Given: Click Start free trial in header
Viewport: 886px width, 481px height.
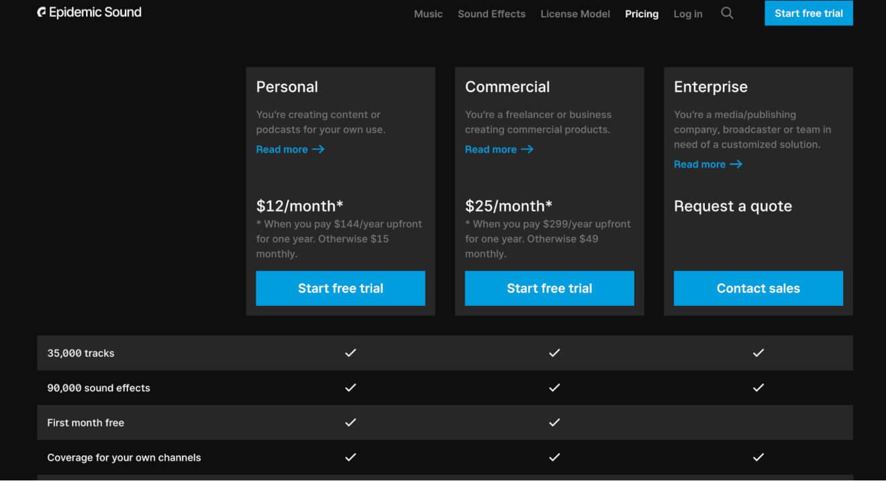Looking at the screenshot, I should (809, 13).
